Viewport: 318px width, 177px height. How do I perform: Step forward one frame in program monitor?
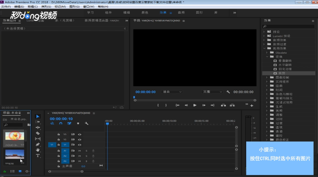[x=204, y=105]
